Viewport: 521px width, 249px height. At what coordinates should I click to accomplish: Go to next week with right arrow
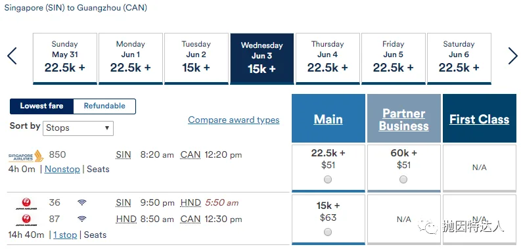[x=512, y=56]
